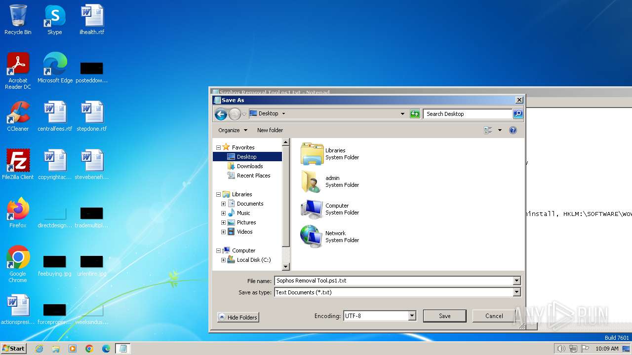The width and height of the screenshot is (632, 355).
Task: Open the view options dropdown arrow
Action: (500, 130)
